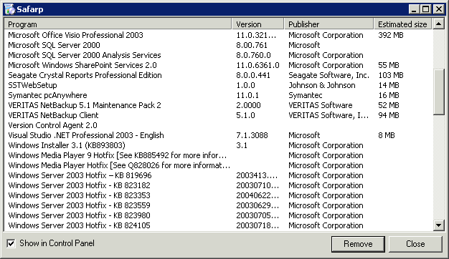
Task: Click the Close button at bottom
Action: coord(415,244)
